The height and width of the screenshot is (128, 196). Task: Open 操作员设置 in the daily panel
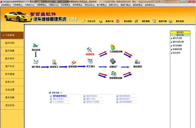coord(177,38)
